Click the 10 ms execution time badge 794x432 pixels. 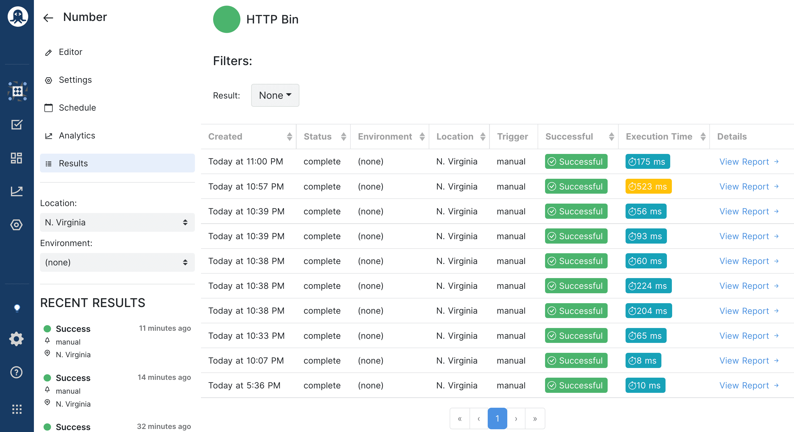pos(645,385)
